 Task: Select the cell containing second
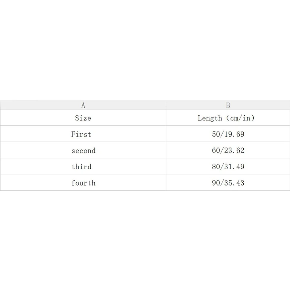[x=83, y=150]
